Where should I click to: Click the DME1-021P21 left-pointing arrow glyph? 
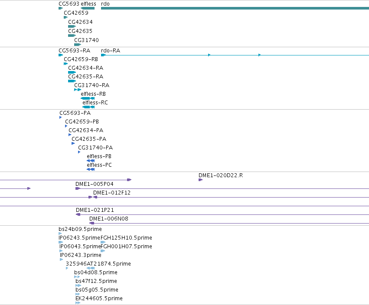[78, 214]
